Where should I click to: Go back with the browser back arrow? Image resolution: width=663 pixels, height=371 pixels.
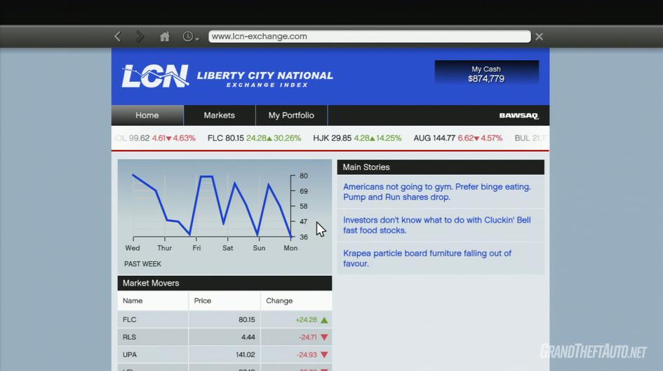118,36
